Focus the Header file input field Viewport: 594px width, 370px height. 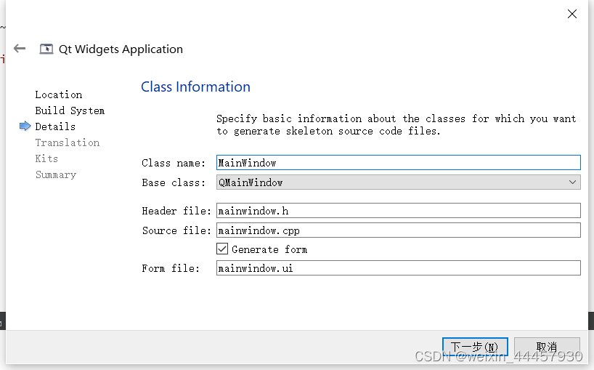[398, 210]
